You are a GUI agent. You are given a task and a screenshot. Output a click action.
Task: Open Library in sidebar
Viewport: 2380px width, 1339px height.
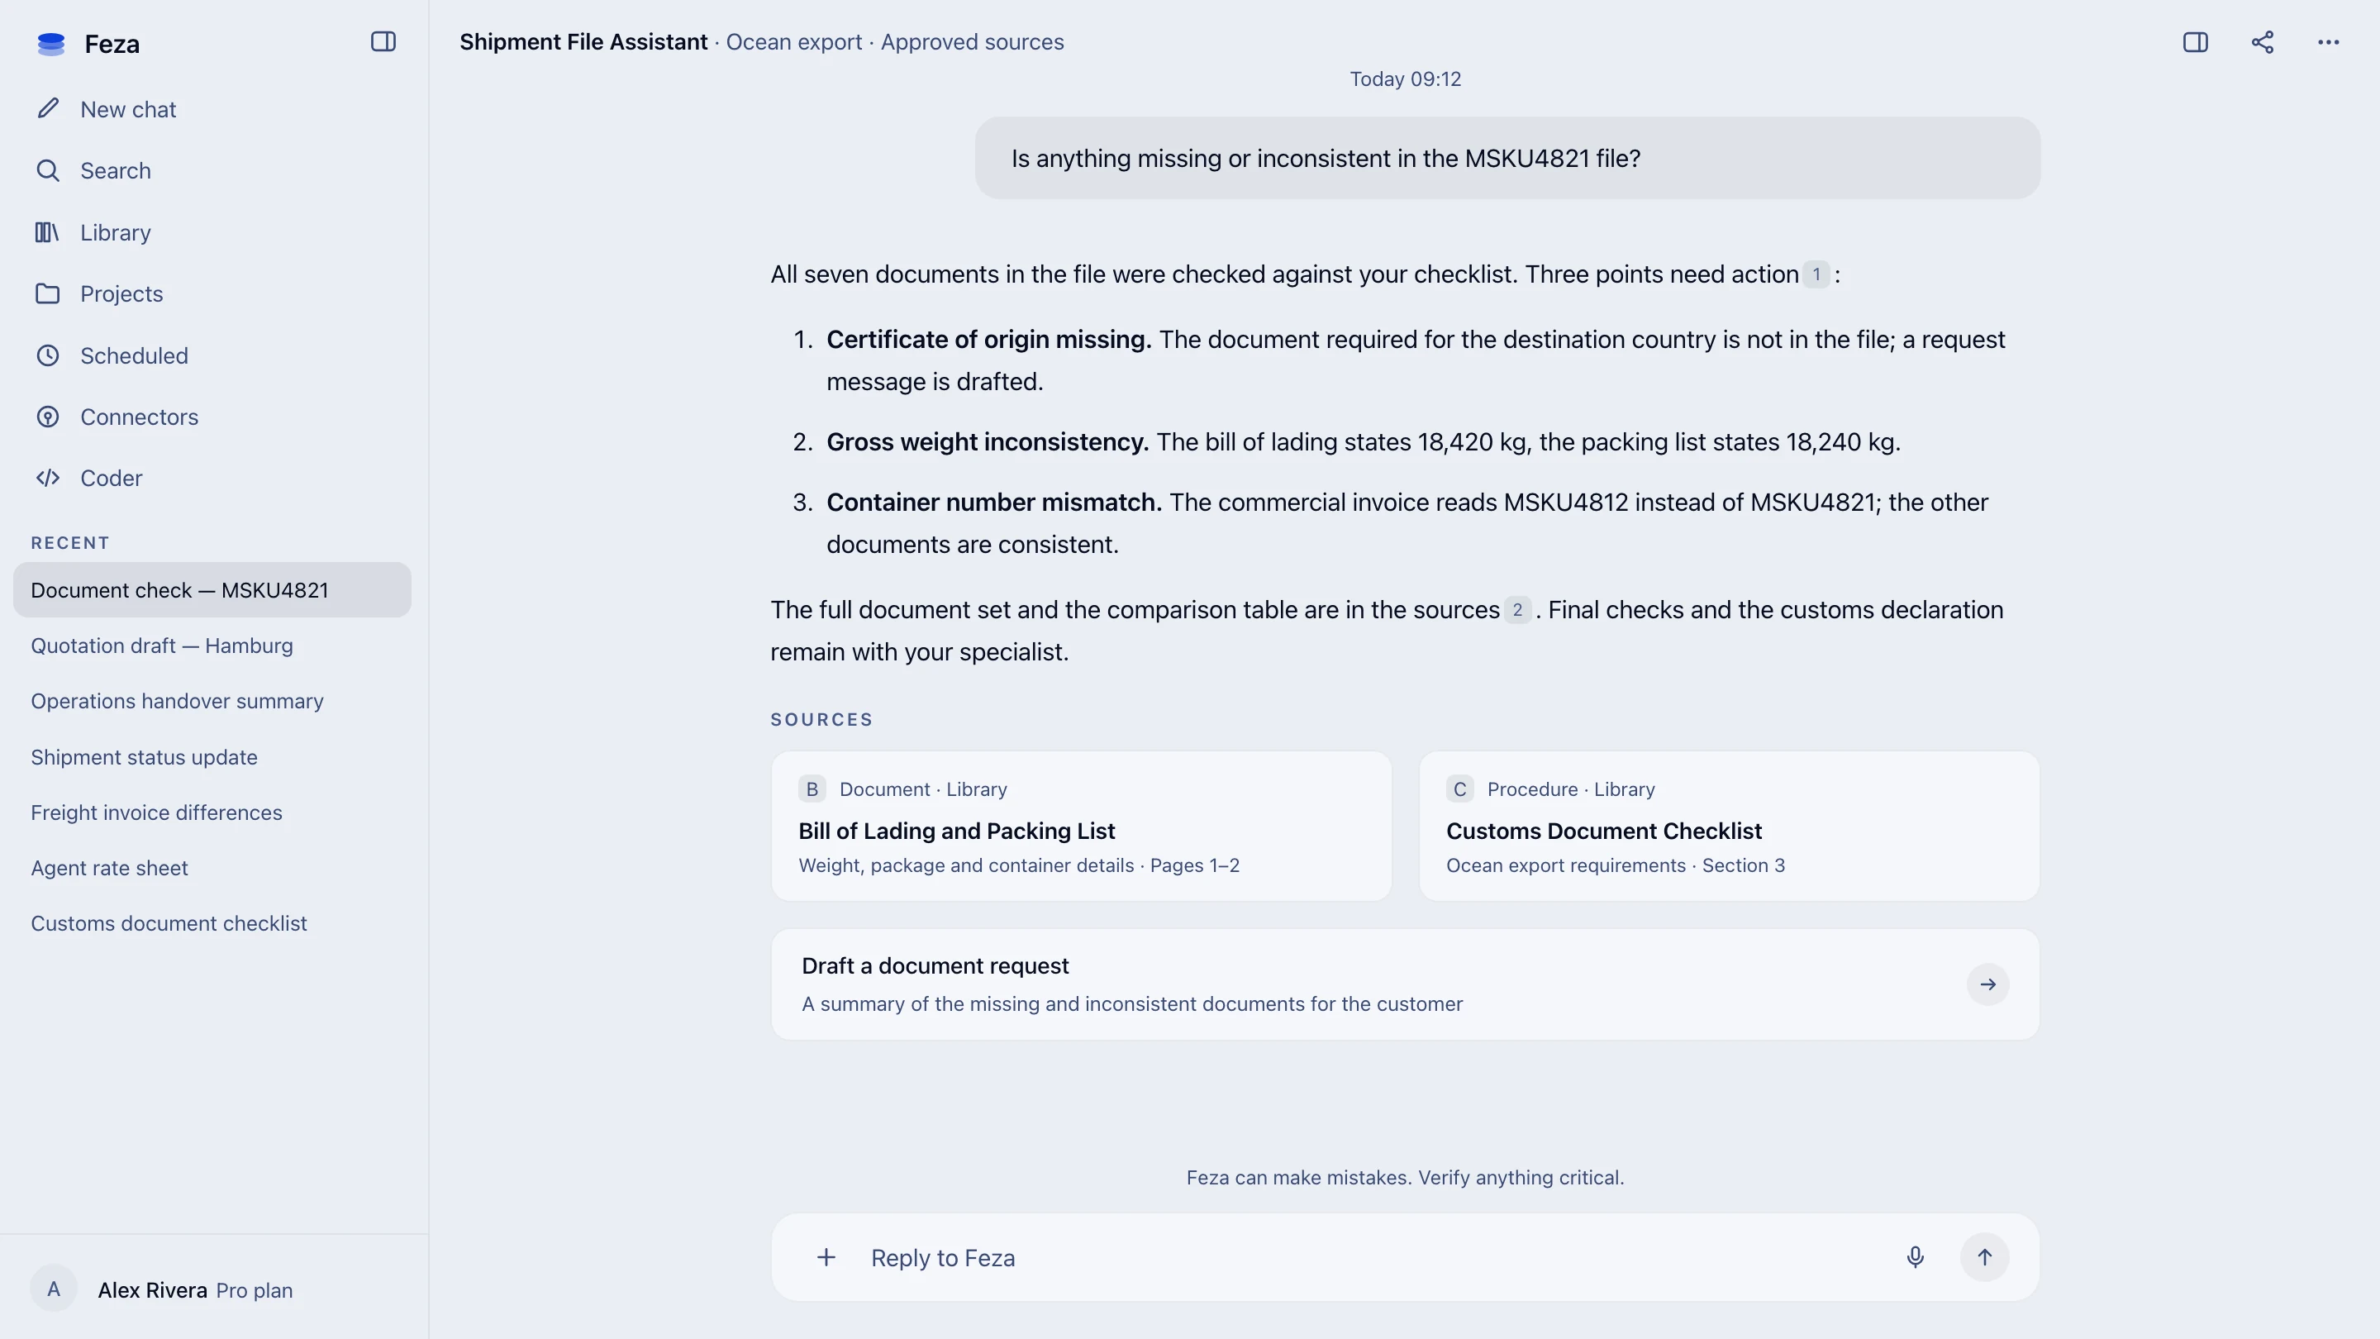tap(213, 232)
